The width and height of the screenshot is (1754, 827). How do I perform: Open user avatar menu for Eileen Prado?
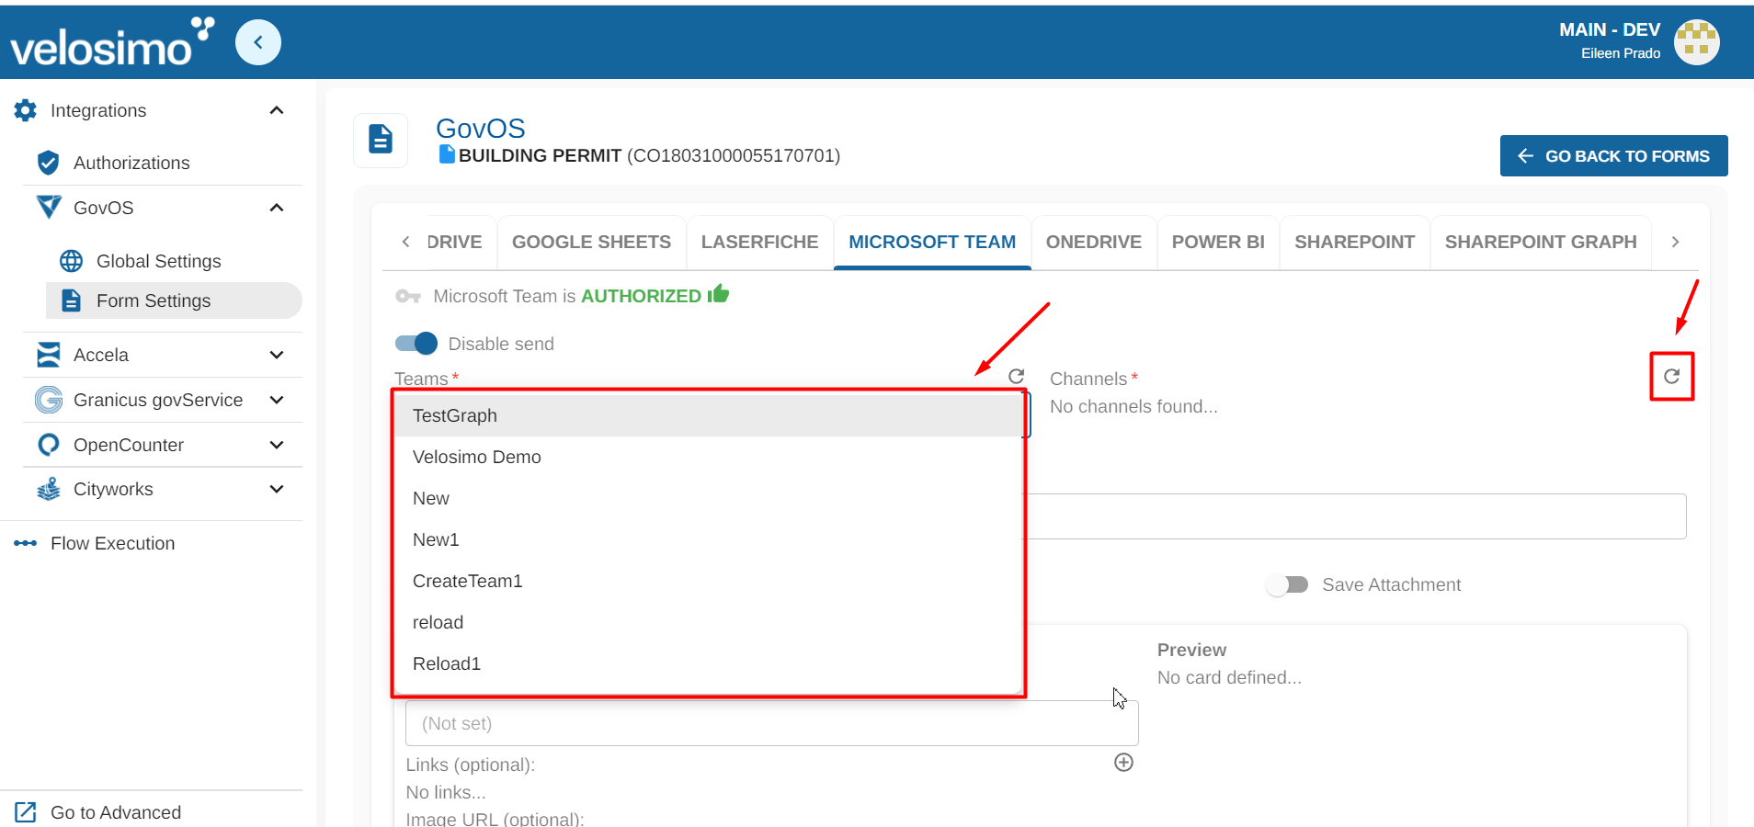tap(1696, 42)
